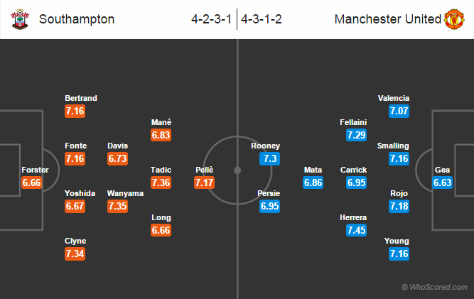Image resolution: width=474 pixels, height=299 pixels.
Task: Click the Bertrand player name
Action: tap(81, 98)
